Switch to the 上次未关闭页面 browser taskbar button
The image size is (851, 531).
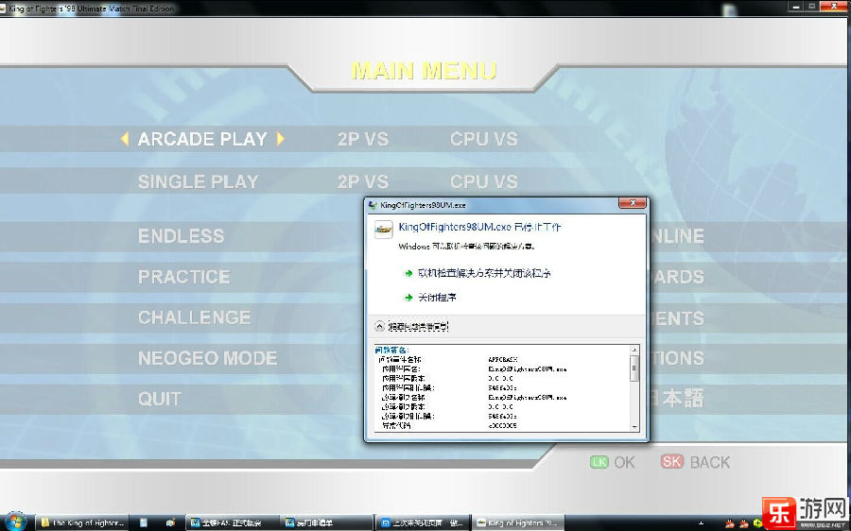click(423, 522)
